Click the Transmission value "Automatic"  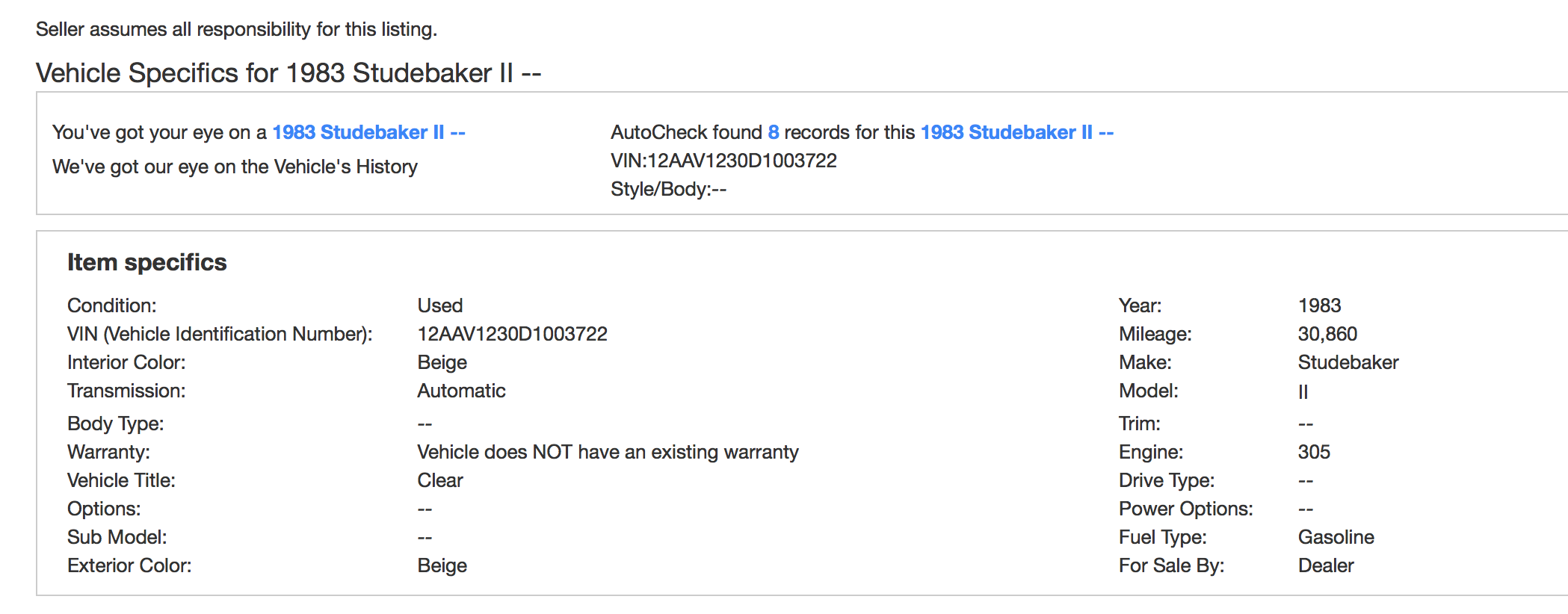click(x=461, y=391)
